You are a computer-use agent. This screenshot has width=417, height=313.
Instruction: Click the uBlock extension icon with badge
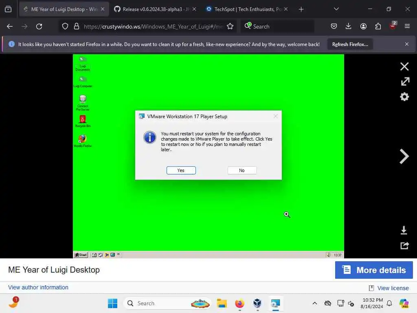coord(393,26)
